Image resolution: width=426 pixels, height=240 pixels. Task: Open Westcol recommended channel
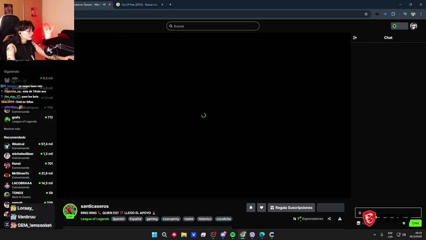pos(28,146)
